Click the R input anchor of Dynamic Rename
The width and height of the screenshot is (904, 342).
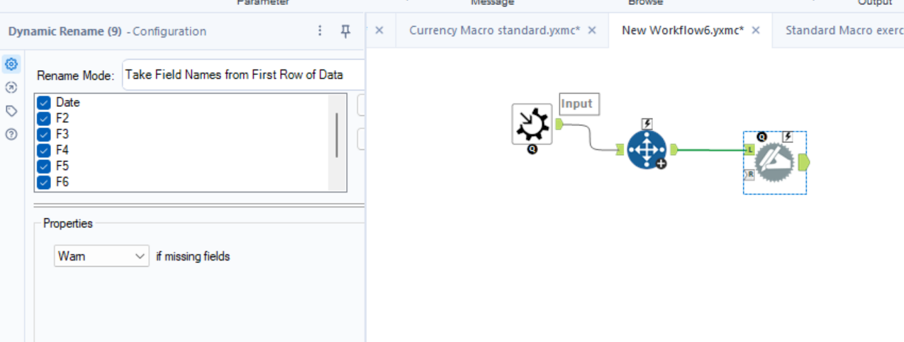(x=749, y=174)
